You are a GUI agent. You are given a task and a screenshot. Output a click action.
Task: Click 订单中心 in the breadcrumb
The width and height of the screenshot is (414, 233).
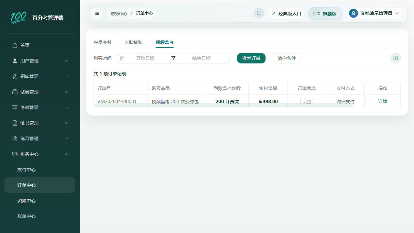[144, 14]
